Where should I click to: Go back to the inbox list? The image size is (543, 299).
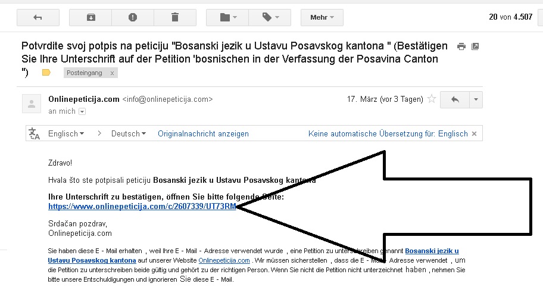38,17
